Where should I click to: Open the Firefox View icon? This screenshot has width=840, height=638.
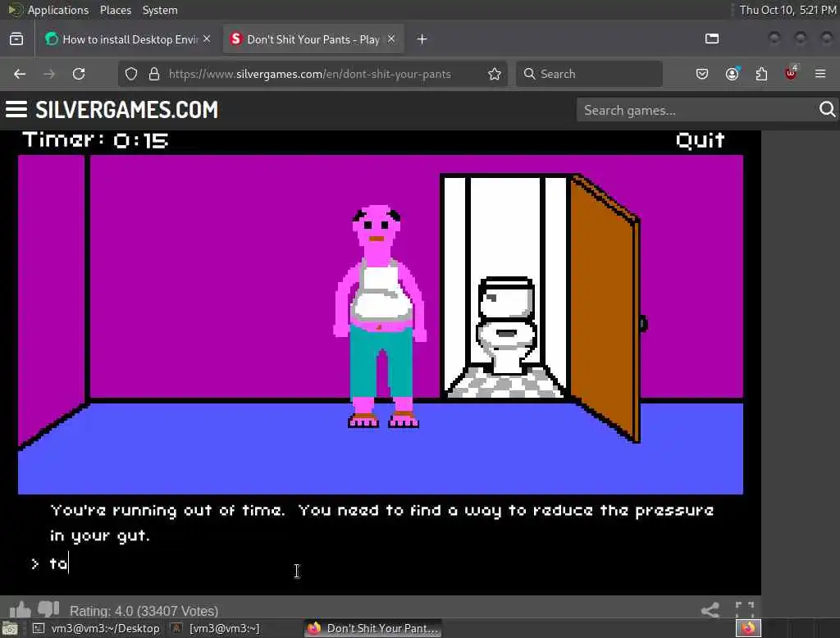[16, 39]
